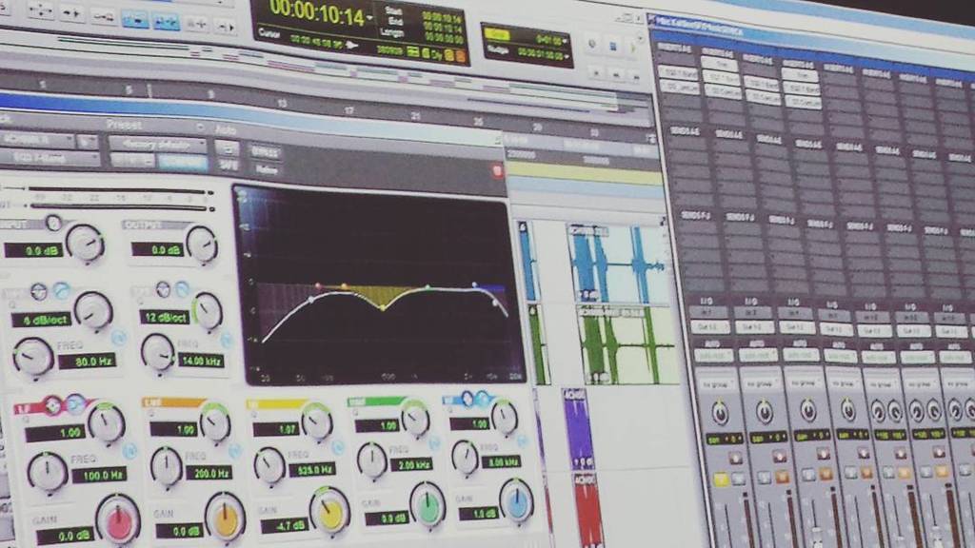The image size is (975, 548).
Task: Toggle the input phase invert button
Action: tap(53, 223)
